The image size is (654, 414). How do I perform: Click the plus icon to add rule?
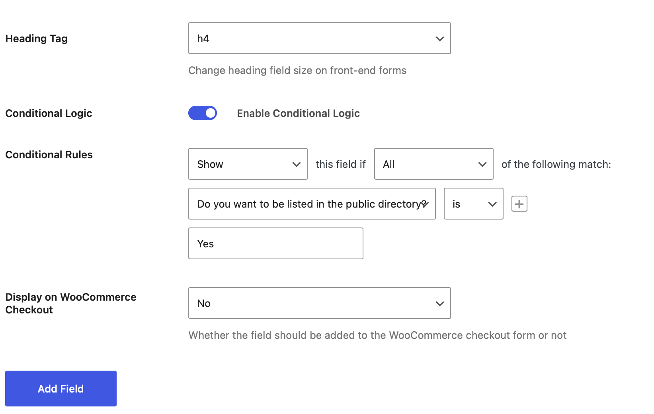tap(519, 204)
